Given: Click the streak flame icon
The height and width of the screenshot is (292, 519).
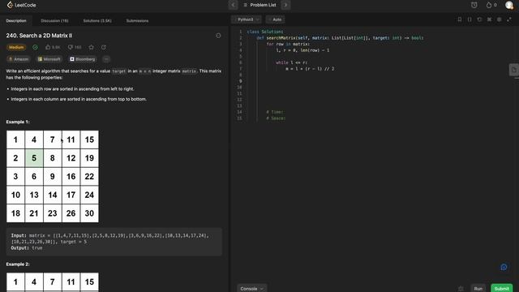Looking at the screenshot, I should [489, 5].
